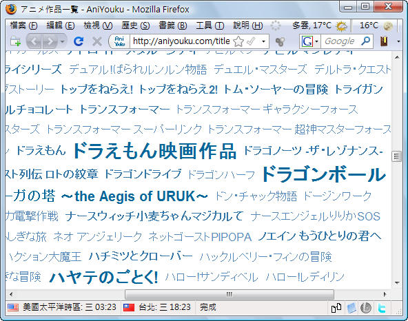The image size is (408, 321).
Task: Click the search magnifier icon
Action: [366, 41]
